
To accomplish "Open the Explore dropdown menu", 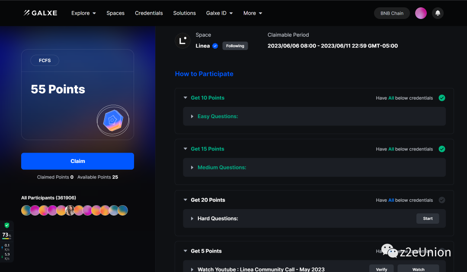I will tap(83, 13).
